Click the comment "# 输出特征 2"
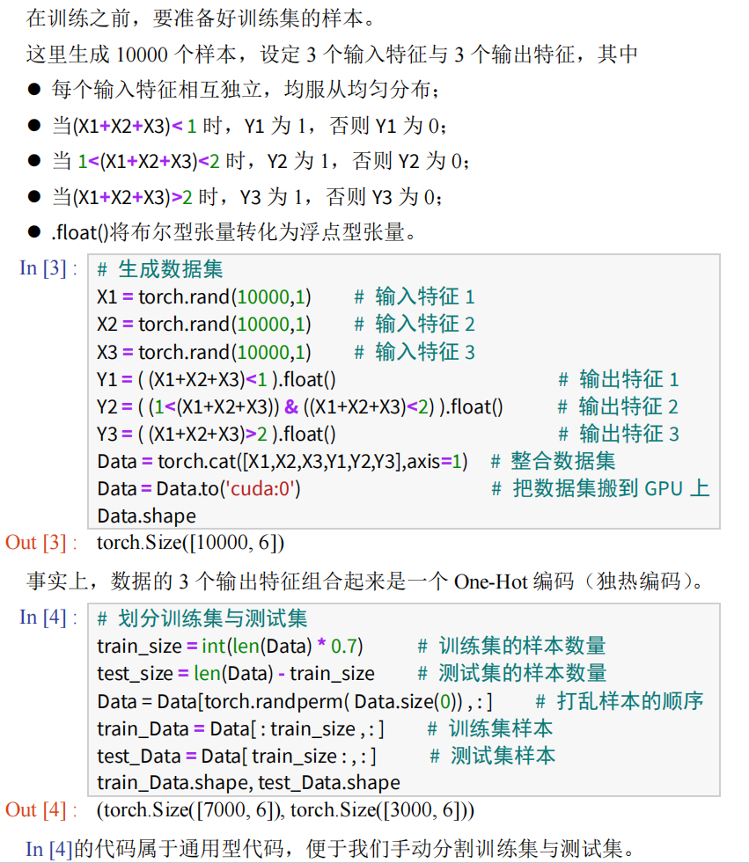749x863 pixels. pos(619,406)
